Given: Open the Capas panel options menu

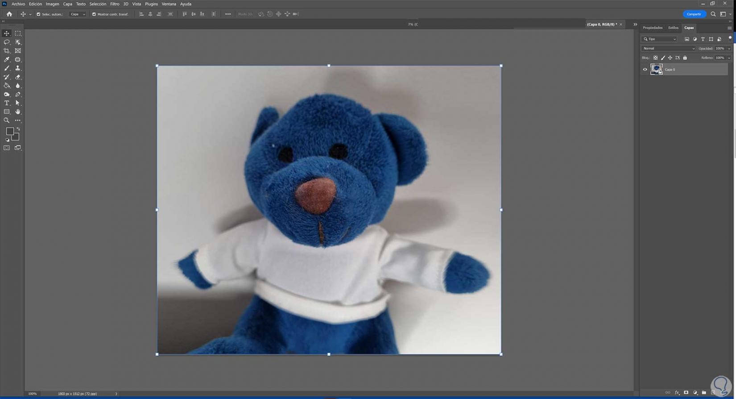Looking at the screenshot, I should tap(729, 28).
